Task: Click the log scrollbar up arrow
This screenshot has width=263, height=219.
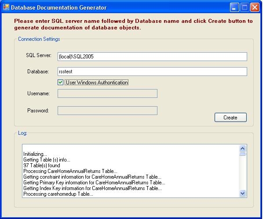Action: [x=242, y=148]
